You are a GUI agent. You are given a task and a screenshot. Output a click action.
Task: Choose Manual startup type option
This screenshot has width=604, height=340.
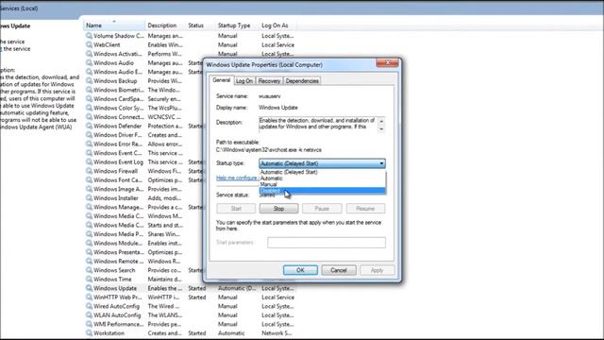click(269, 185)
